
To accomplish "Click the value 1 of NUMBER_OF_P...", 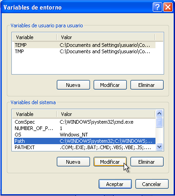I will click(x=61, y=128).
